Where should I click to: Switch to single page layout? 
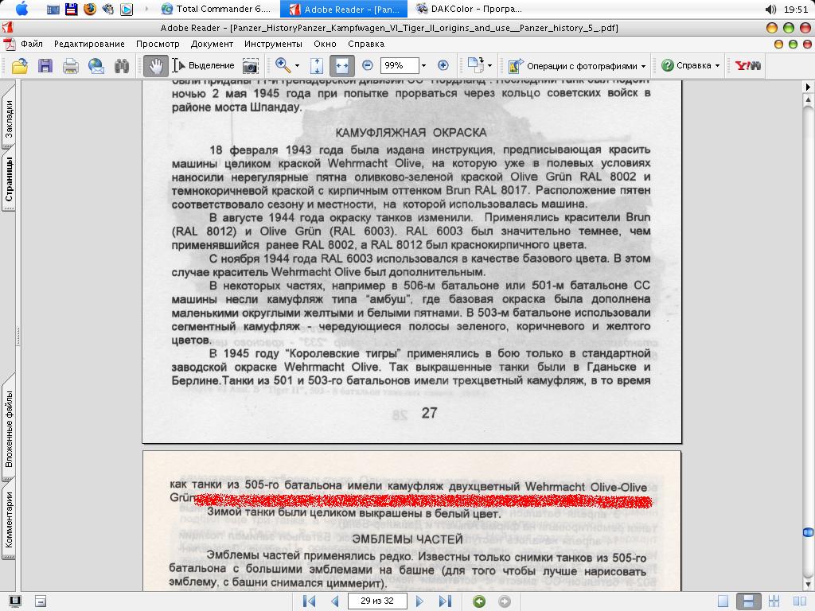click(723, 601)
